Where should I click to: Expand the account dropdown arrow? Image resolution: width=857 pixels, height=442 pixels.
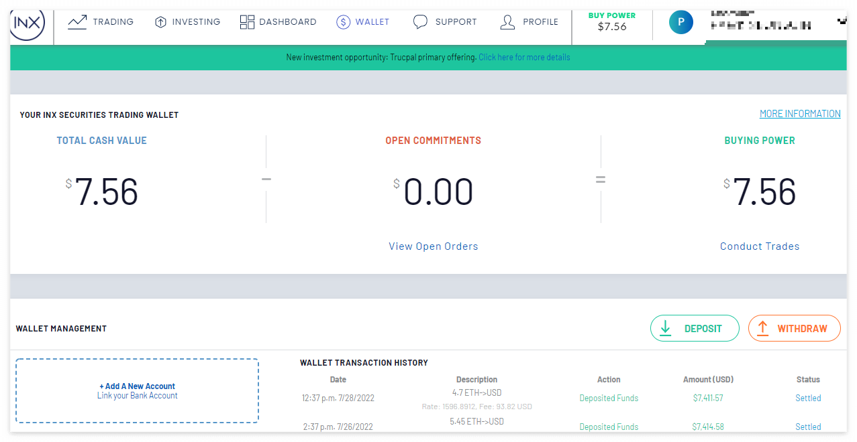tap(842, 21)
